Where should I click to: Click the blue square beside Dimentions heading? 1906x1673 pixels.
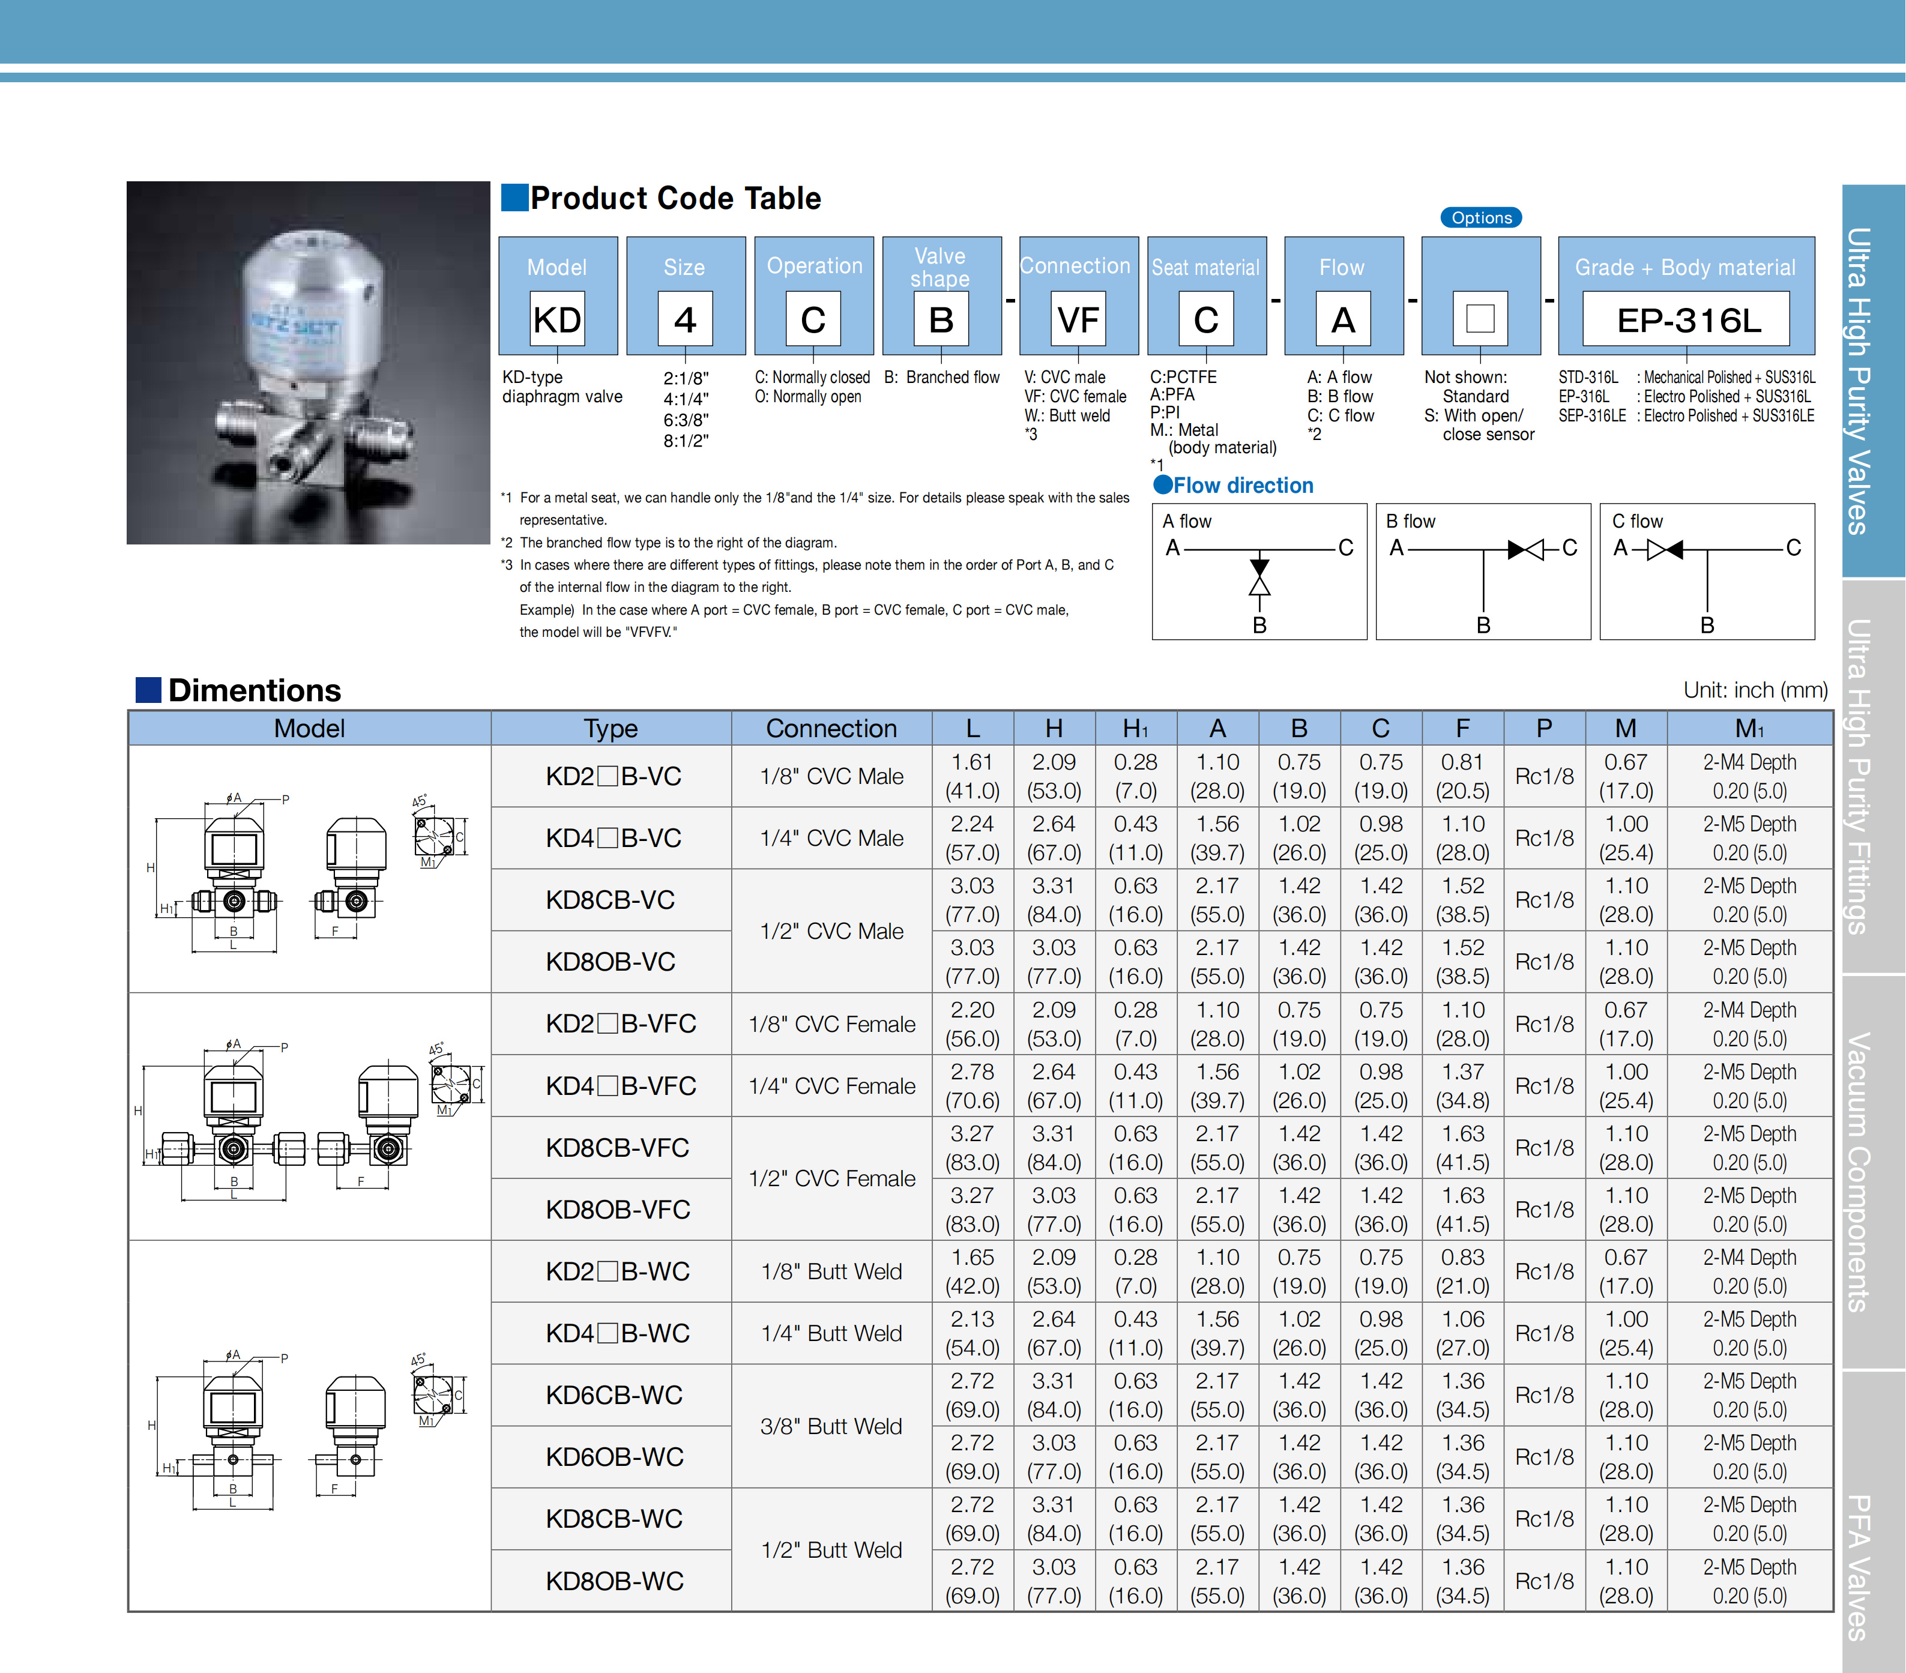click(148, 689)
